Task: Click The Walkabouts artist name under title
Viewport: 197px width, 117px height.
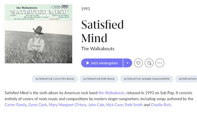Action: coord(98,49)
